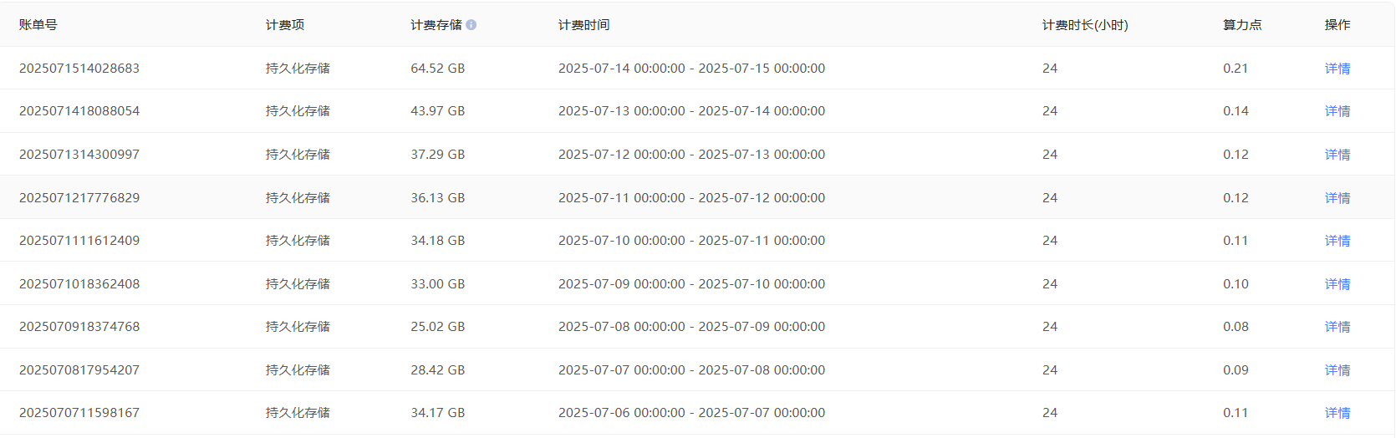Viewport: 1396px width, 438px height.
Task: Click 持久化存储 in the 2025070711598167 row
Action: pos(298,413)
